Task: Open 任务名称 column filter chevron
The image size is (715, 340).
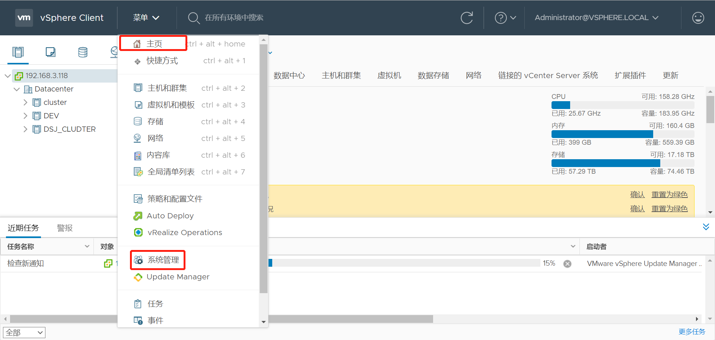Action: (87, 246)
